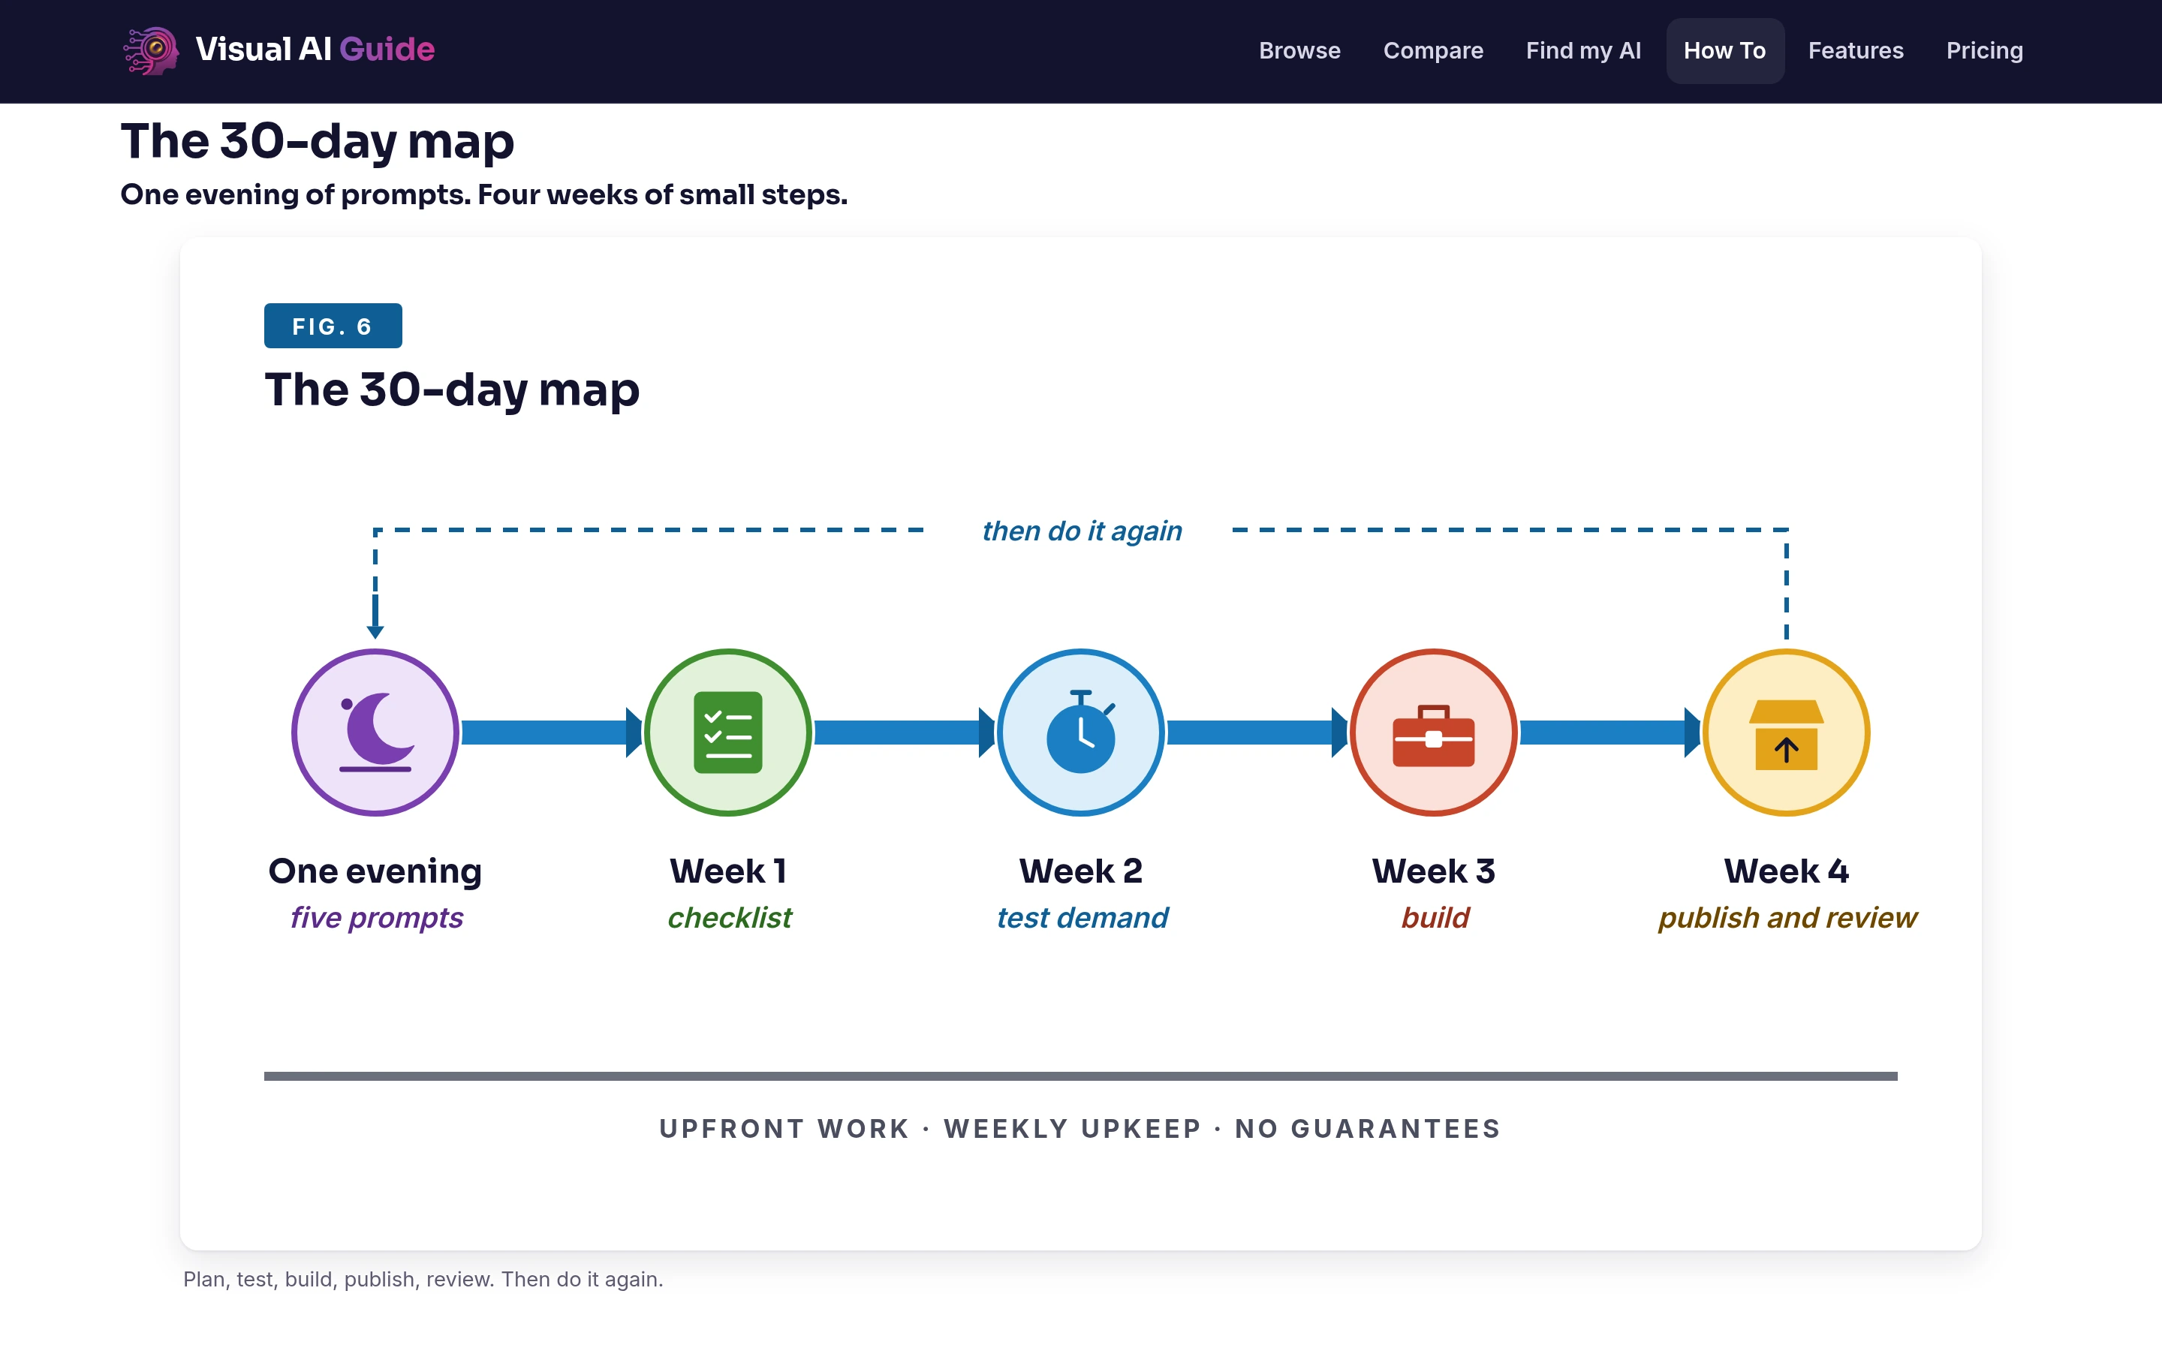Image resolution: width=2162 pixels, height=1351 pixels.
Task: Click the 'build' caption under Week 3
Action: 1435,918
